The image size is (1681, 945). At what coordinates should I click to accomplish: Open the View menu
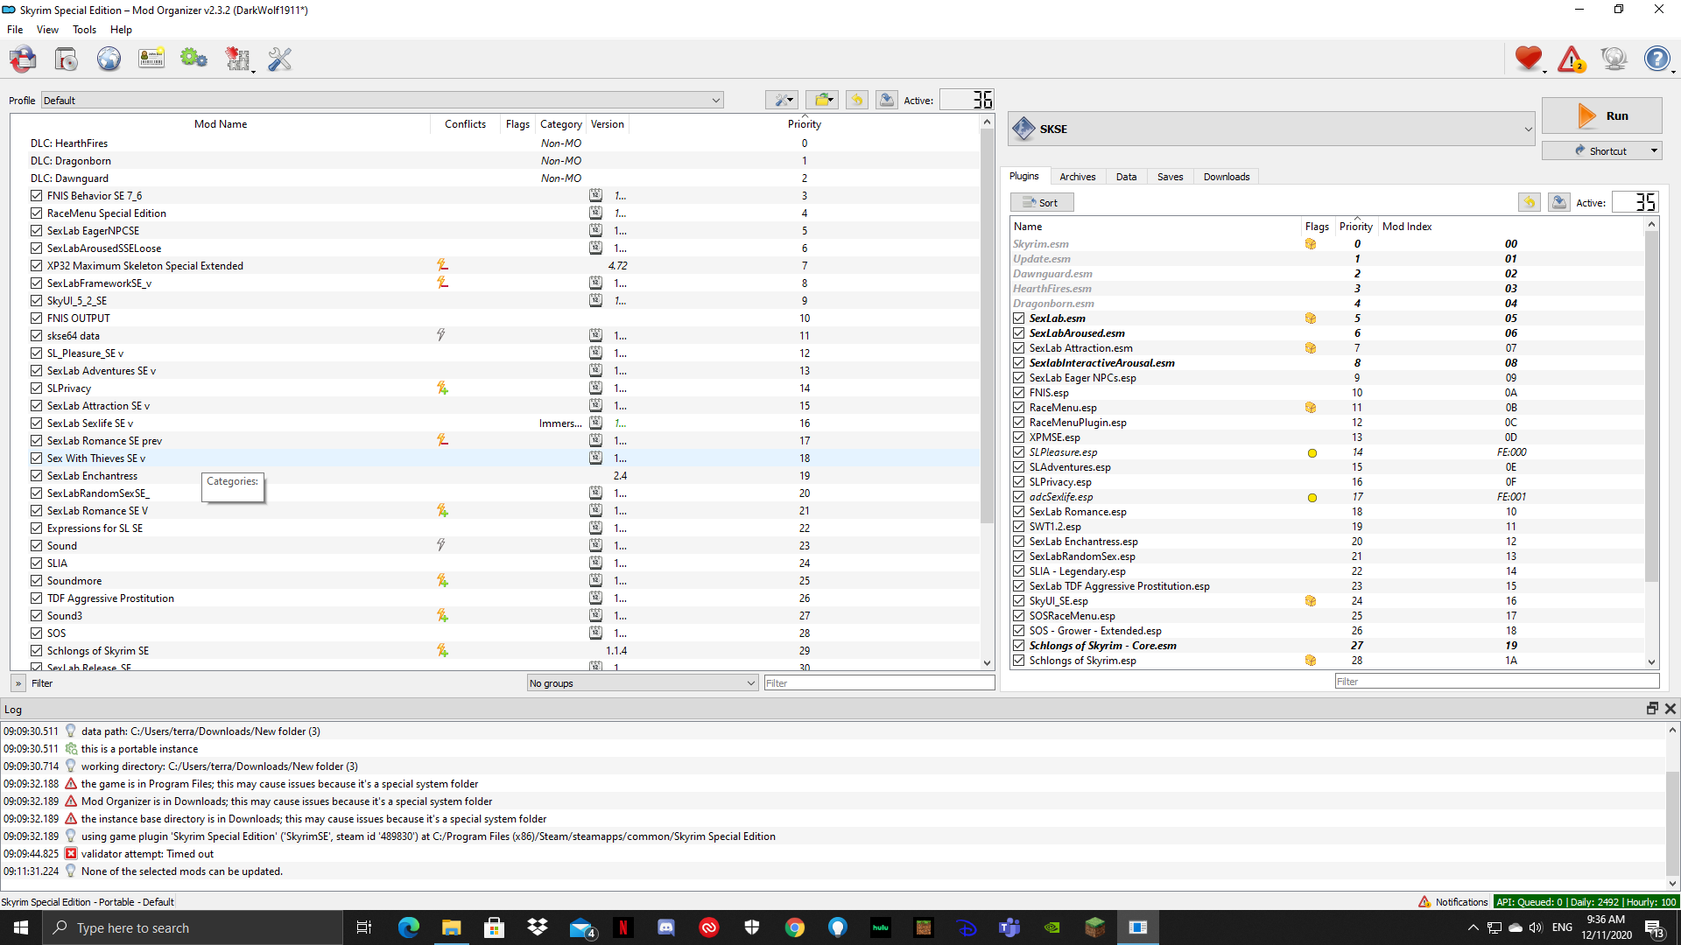pyautogui.click(x=47, y=30)
